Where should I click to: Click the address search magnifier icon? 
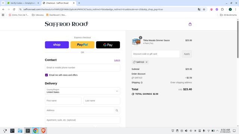[x=117, y=111]
